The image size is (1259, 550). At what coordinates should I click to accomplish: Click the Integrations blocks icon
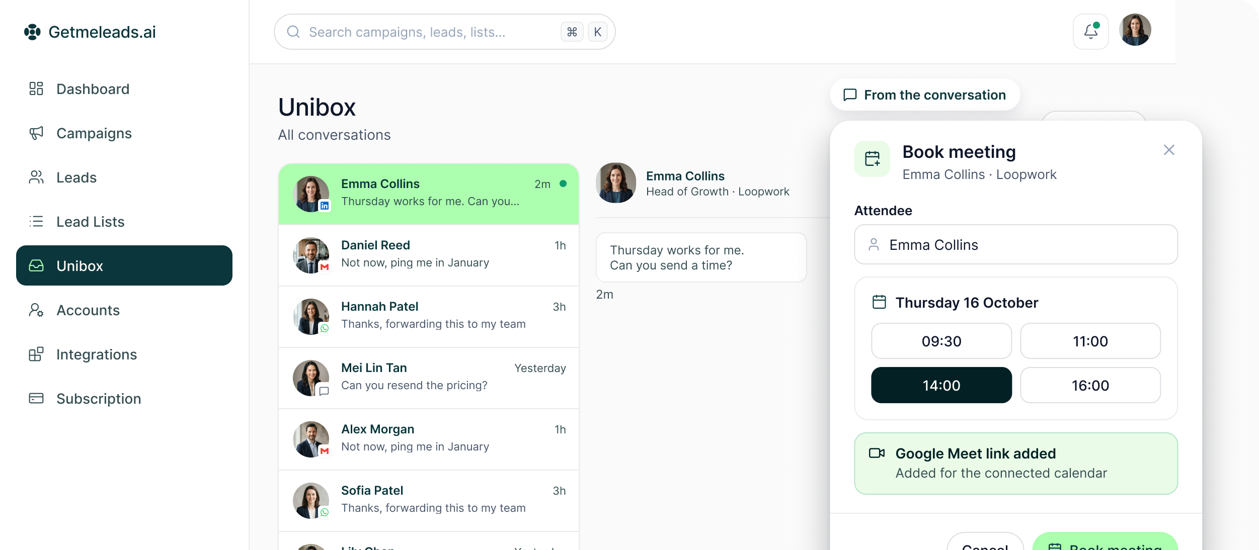[36, 354]
